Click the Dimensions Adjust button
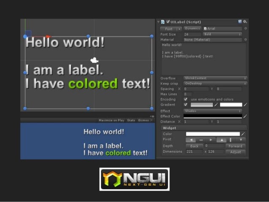The image size is (269, 202). click(235, 152)
